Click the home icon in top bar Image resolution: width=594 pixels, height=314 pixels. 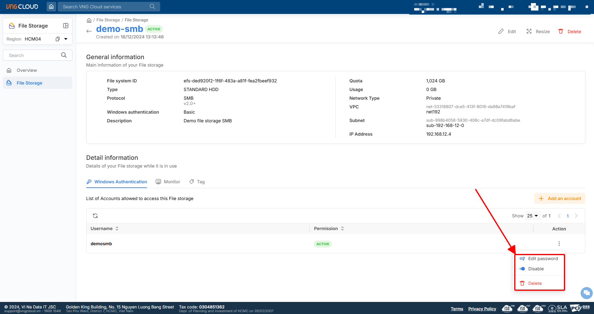click(51, 7)
